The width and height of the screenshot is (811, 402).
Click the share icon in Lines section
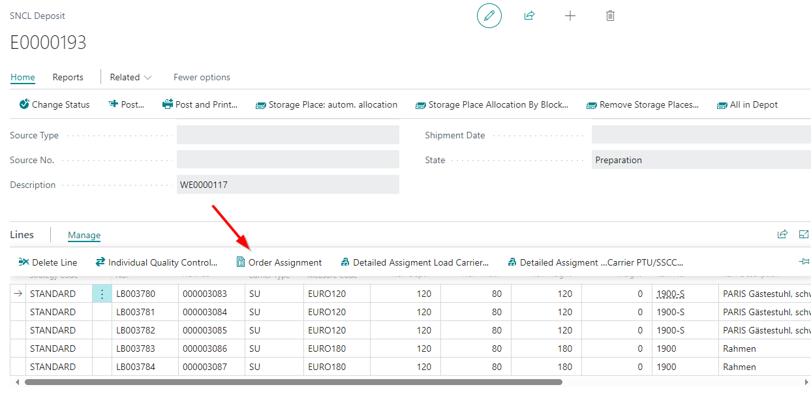pyautogui.click(x=782, y=235)
